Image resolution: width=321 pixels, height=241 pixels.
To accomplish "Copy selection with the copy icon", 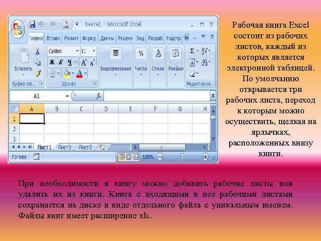I will click(x=37, y=62).
